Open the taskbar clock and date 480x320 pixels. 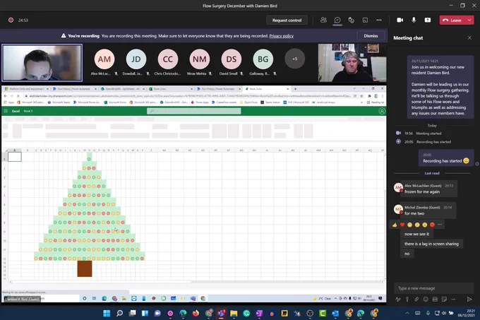467,313
